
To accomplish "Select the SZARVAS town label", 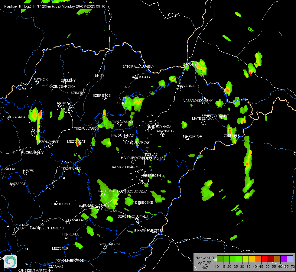I will coord(56,267).
